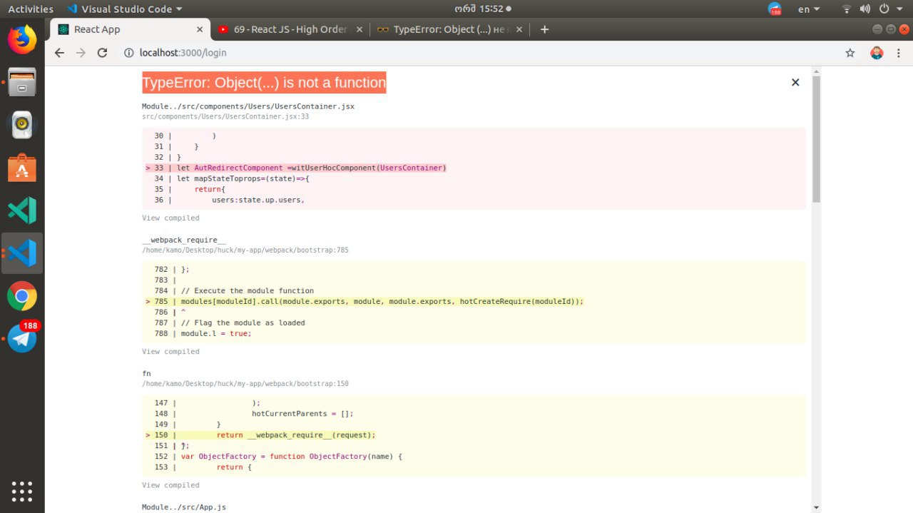Go back using the browser back arrow
This screenshot has width=913, height=513.
(x=59, y=53)
